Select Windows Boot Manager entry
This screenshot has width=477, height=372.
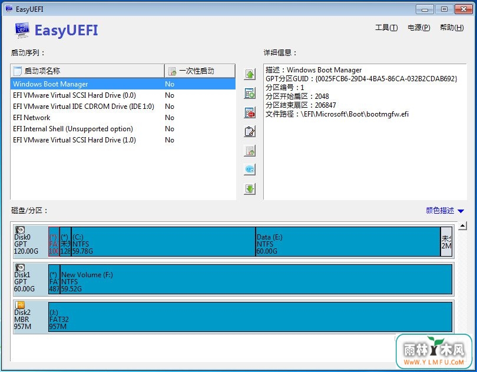(x=123, y=84)
